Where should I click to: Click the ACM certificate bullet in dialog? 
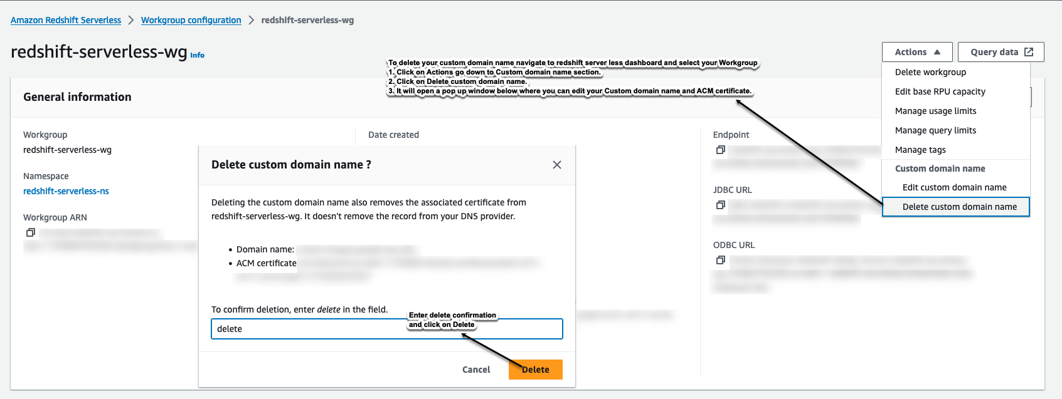[266, 263]
